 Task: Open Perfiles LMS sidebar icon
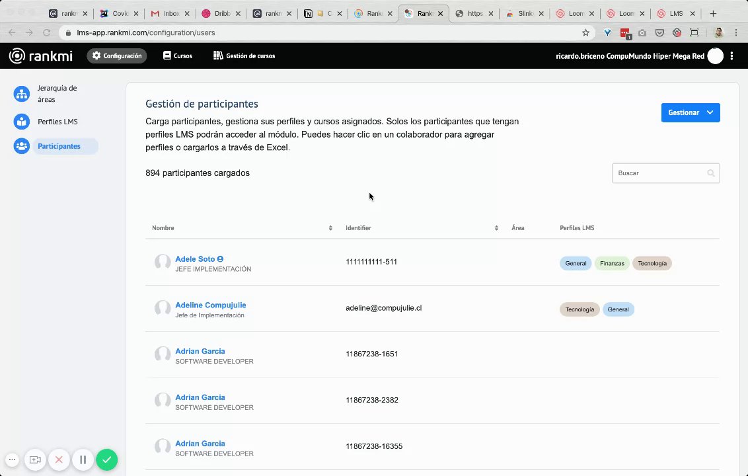click(22, 122)
